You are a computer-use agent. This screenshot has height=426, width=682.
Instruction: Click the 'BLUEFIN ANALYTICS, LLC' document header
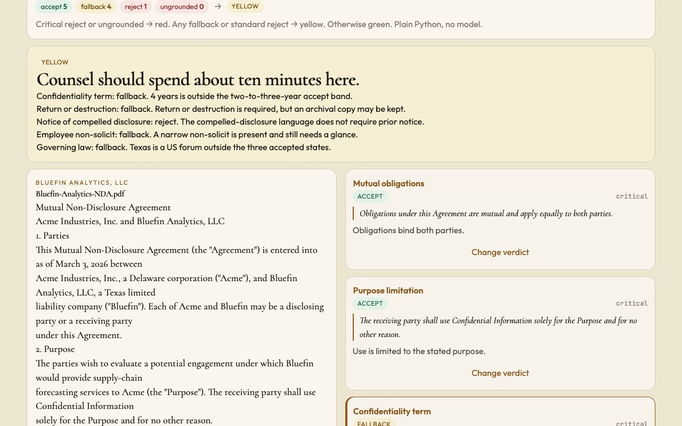pos(82,183)
